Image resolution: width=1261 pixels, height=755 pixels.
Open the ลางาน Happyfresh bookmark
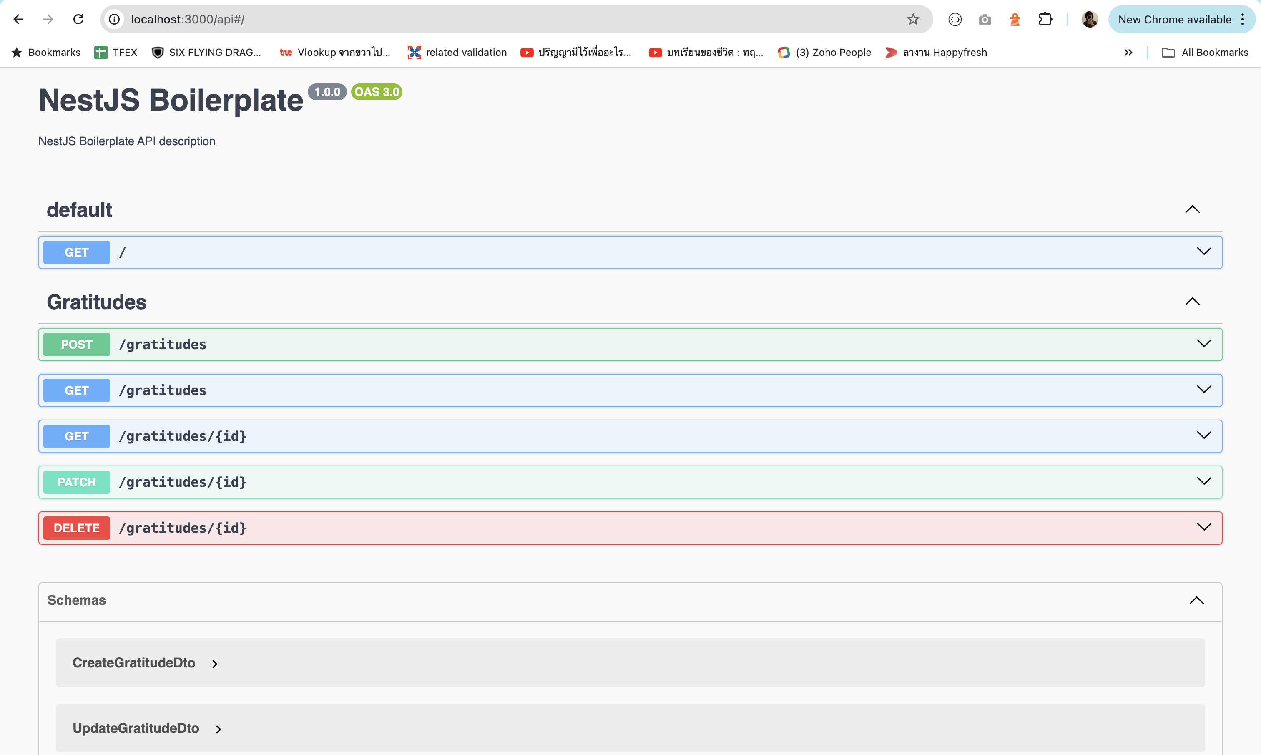[936, 53]
